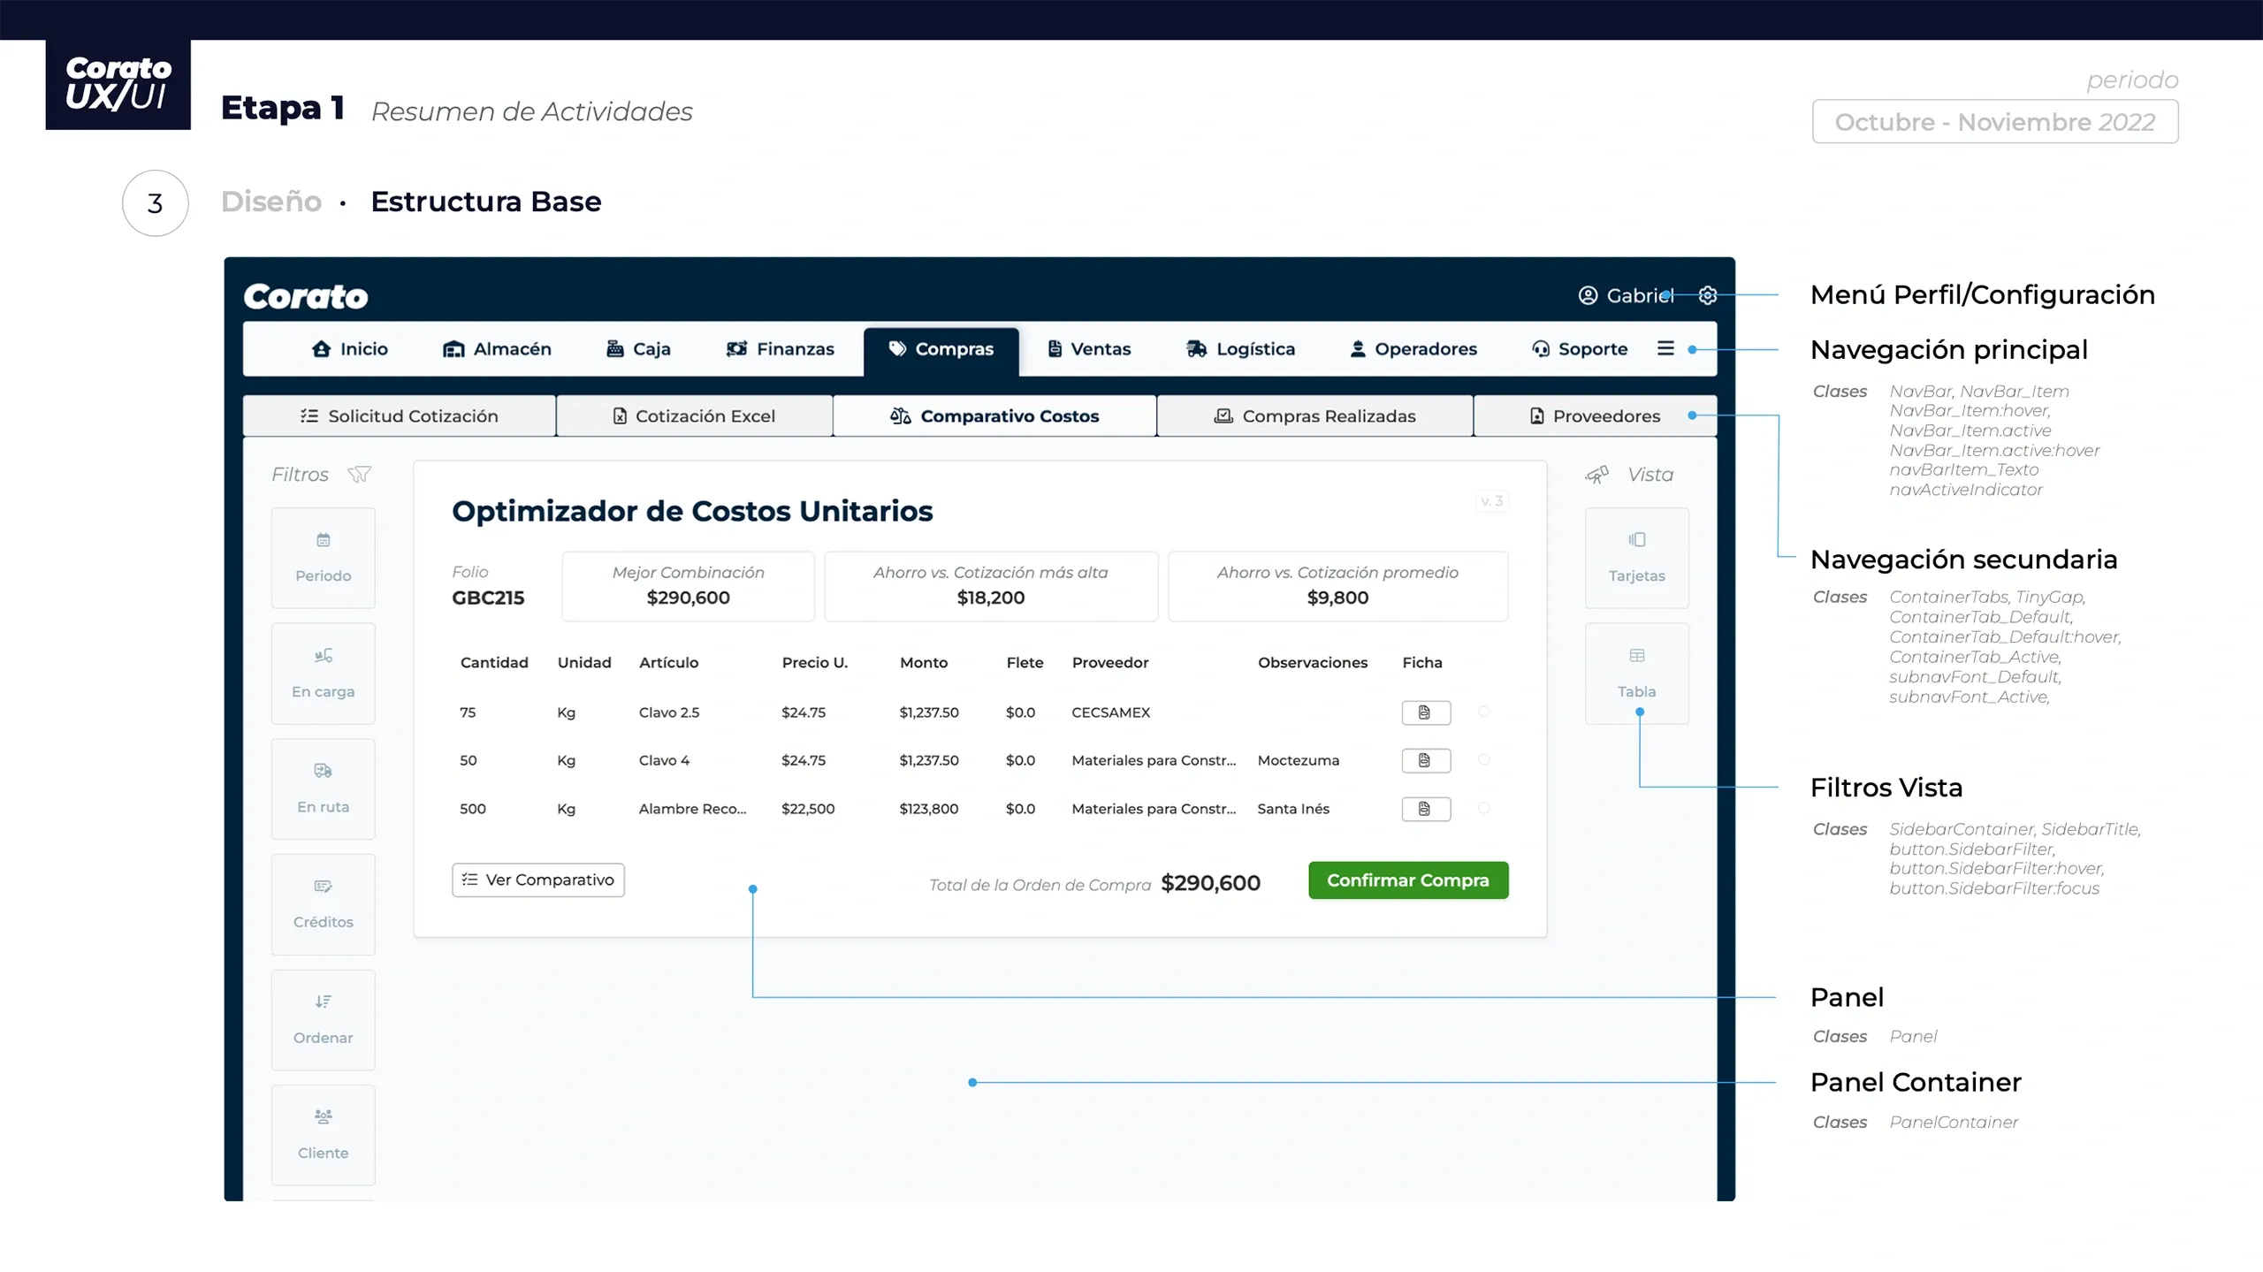
Task: Click the Alambre Reco... article cell
Action: point(692,809)
